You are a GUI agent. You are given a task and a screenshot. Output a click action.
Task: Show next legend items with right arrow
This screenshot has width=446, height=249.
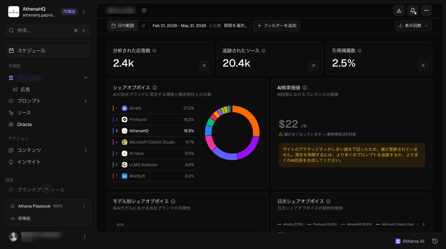(x=424, y=225)
